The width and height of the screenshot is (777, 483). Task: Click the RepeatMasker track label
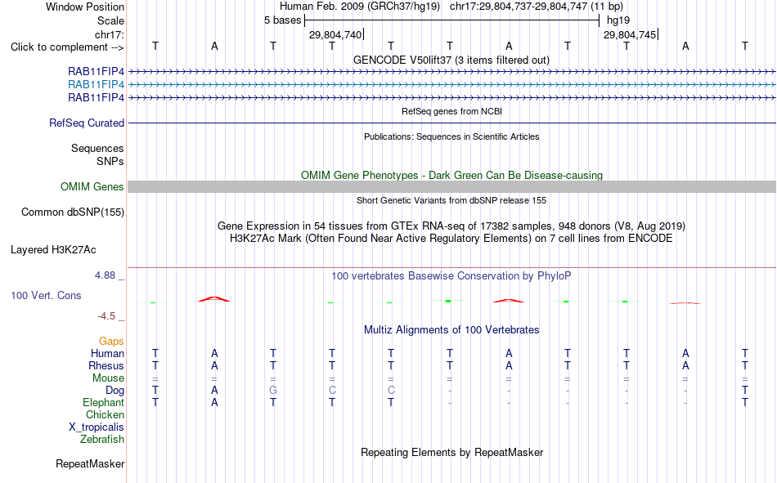(x=90, y=463)
